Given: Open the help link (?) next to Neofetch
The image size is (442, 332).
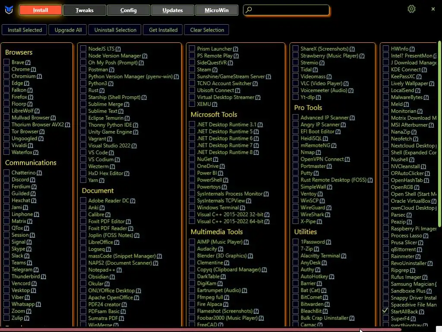Looking at the screenshot, I should [416, 139].
